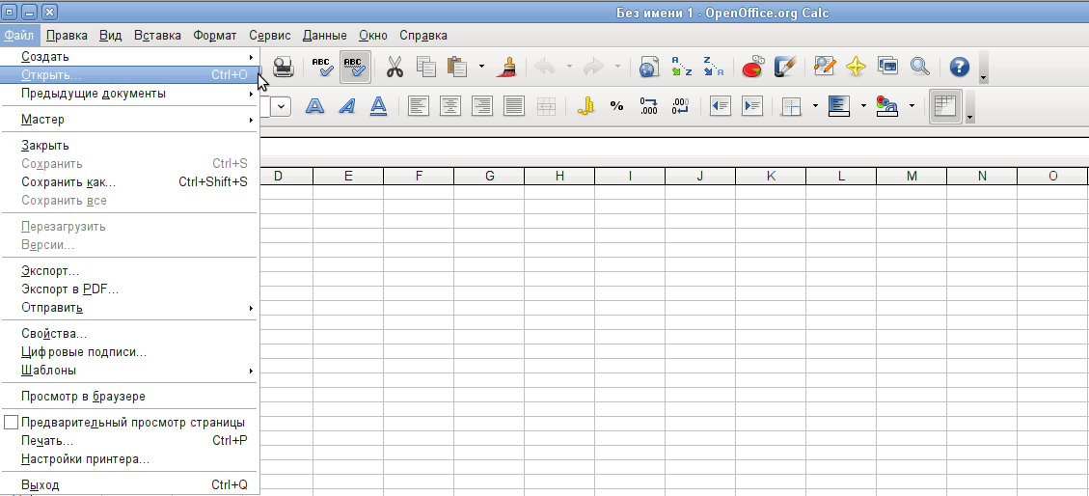Choose Выход to quit the application
Viewport: 1089px width, 496px height.
(x=130, y=484)
